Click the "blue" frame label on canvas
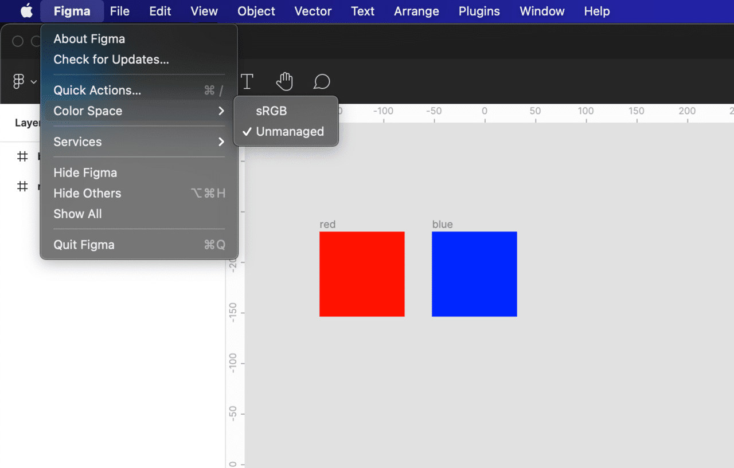Viewport: 734px width, 468px height. tap(442, 225)
